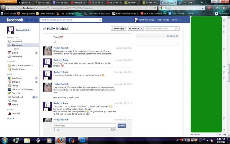Click hide chat sidebar icon
The image size is (230, 144).
coord(225,134)
